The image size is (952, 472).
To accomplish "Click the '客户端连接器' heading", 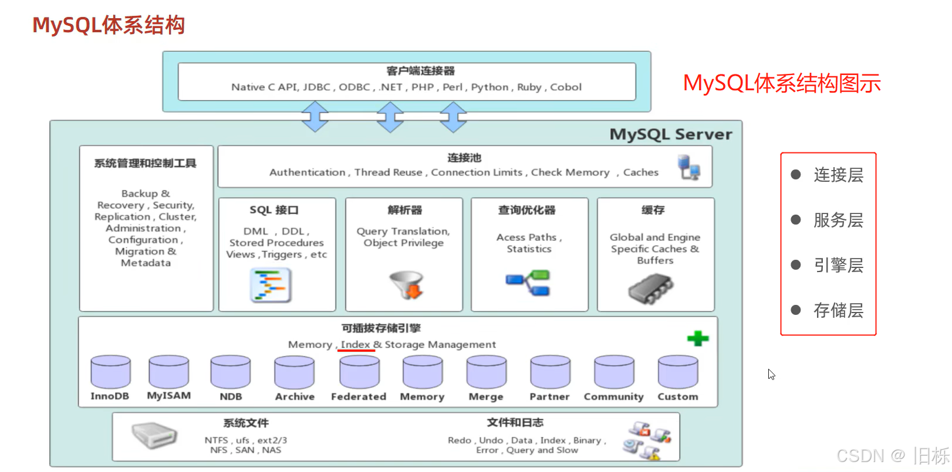I will click(x=420, y=71).
